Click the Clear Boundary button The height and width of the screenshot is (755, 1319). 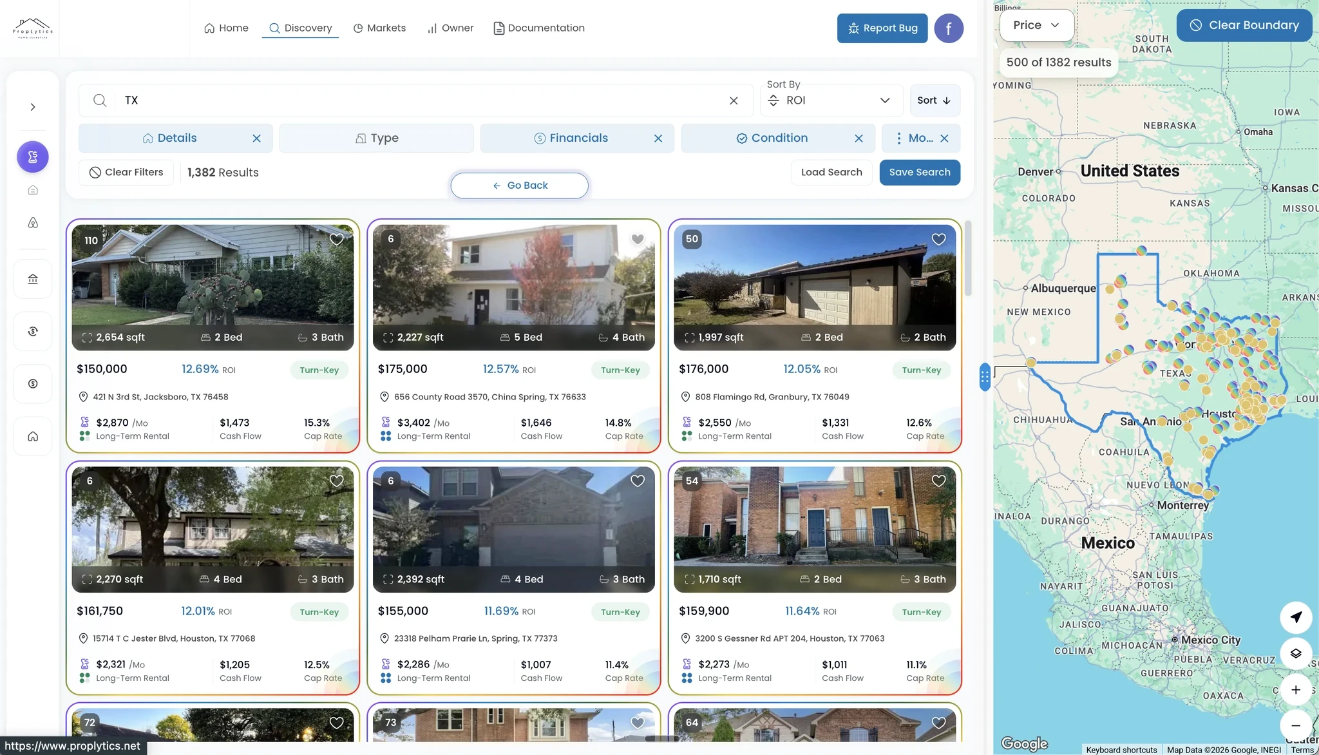pos(1244,25)
